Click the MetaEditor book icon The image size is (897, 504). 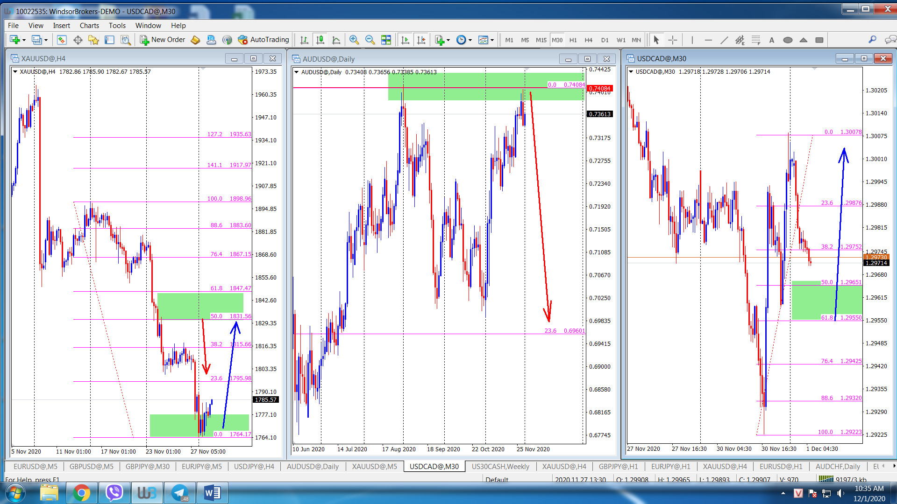click(195, 40)
